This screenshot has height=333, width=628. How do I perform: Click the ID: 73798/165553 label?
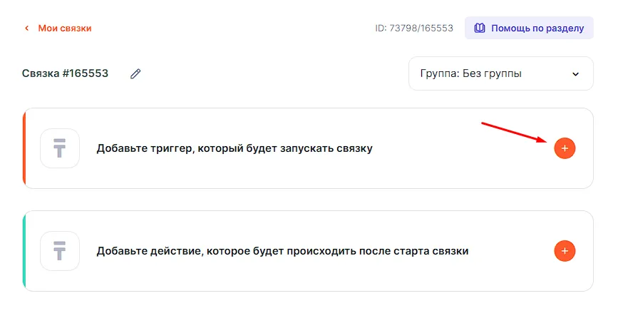[414, 29]
